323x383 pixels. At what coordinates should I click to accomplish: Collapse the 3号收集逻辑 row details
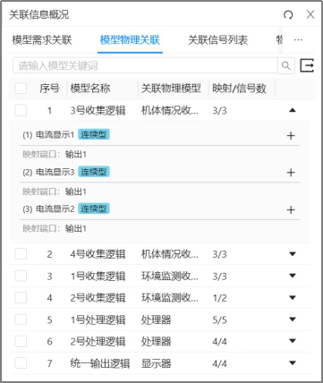pos(293,110)
